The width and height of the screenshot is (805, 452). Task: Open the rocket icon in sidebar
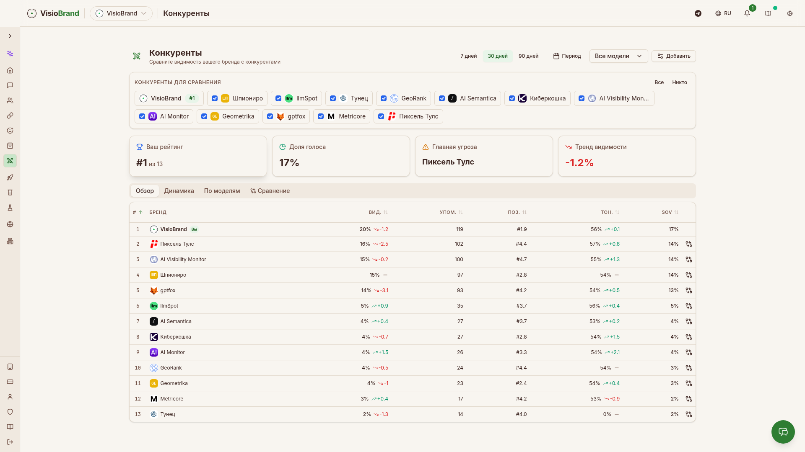(10, 177)
